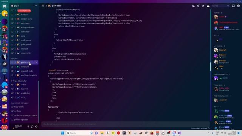Click the slowmode enabled indicator icon
This screenshot has width=242, height=136.
click(209, 128)
